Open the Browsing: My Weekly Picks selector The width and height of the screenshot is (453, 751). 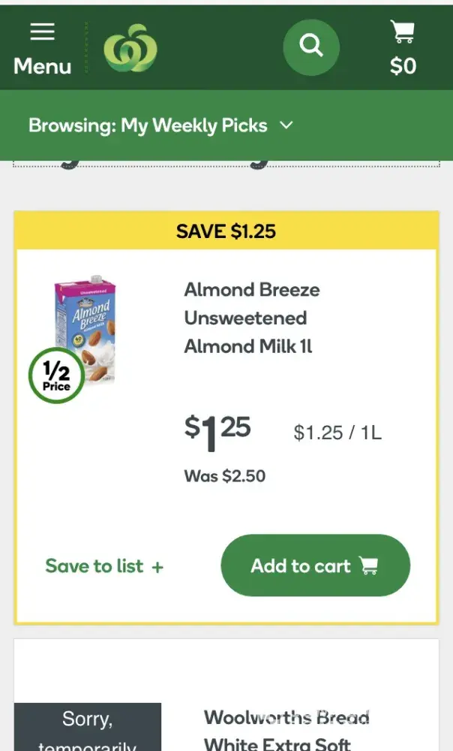pos(148,125)
